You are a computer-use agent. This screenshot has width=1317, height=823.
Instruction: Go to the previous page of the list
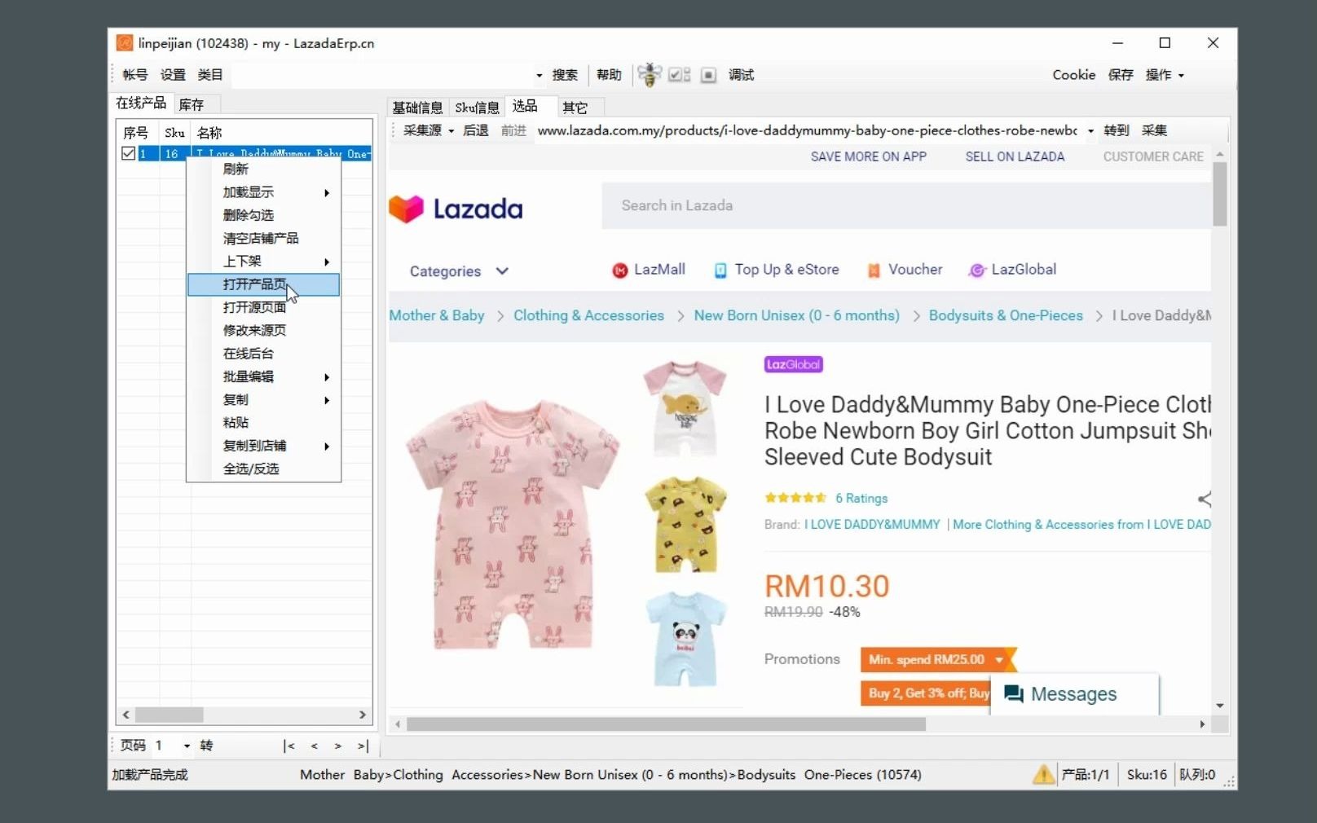[314, 746]
